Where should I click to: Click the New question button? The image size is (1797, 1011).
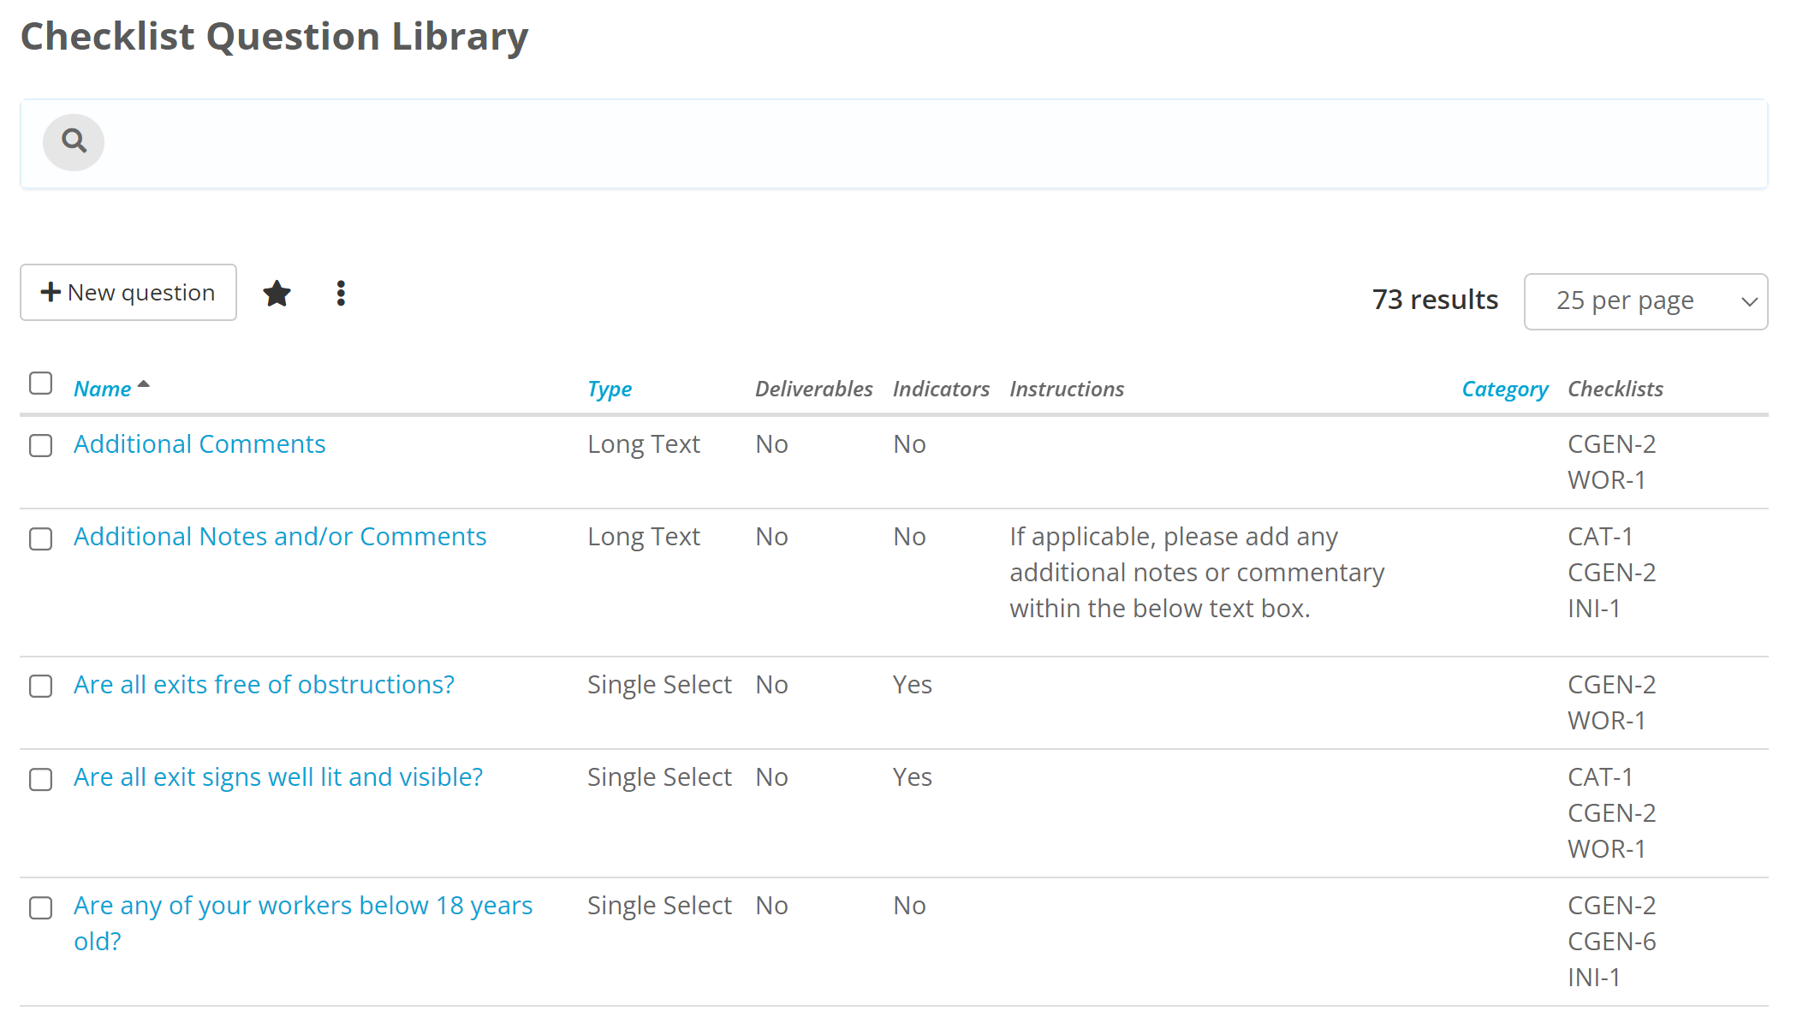pyautogui.click(x=128, y=292)
